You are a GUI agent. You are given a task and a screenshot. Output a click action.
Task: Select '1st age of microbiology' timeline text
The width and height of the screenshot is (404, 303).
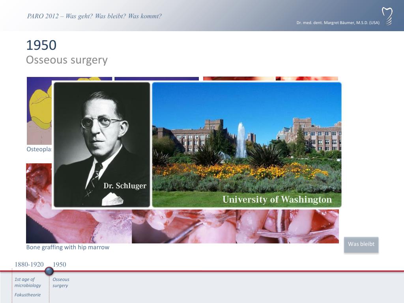(28, 282)
